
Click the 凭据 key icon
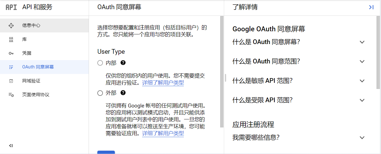point(11,53)
